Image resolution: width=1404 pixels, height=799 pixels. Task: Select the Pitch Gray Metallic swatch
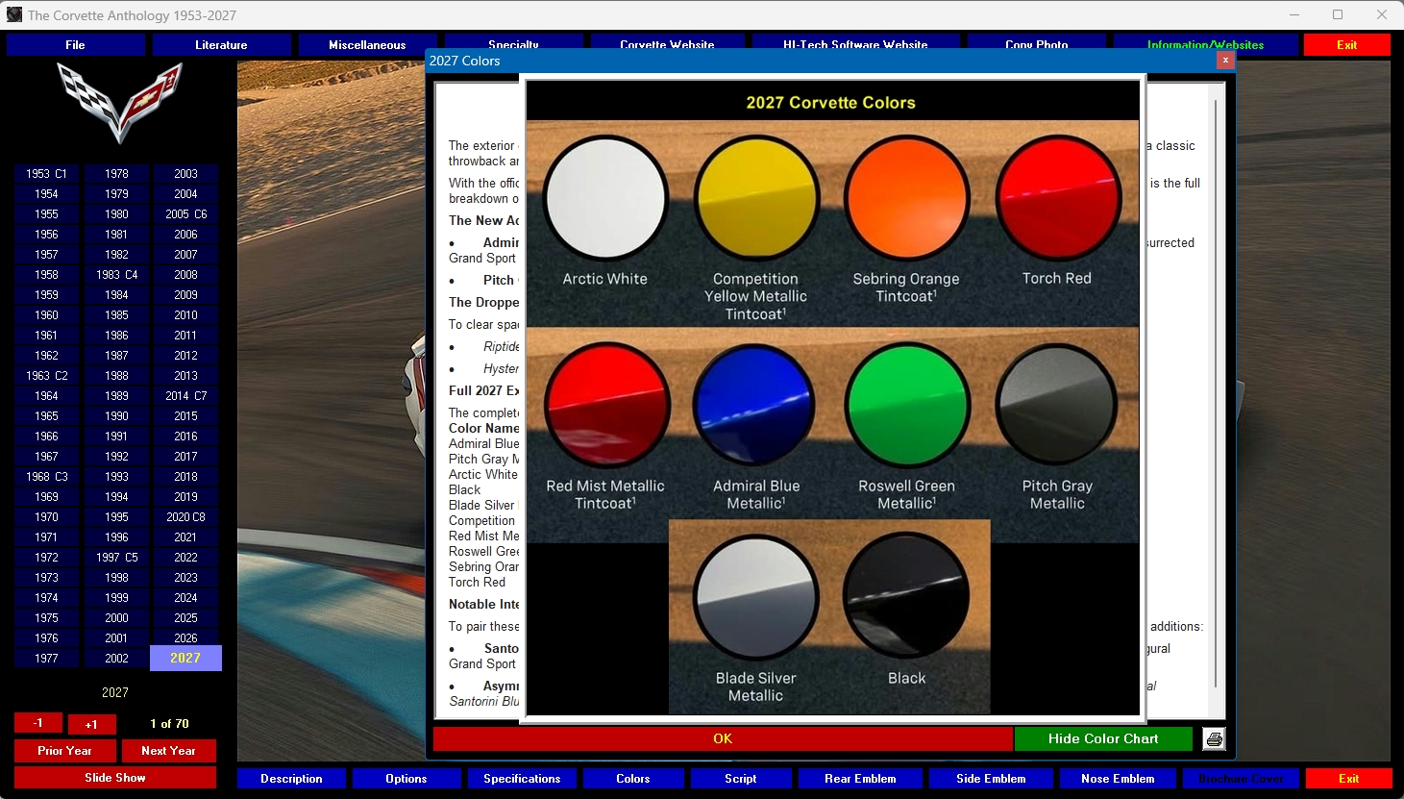(x=1057, y=406)
